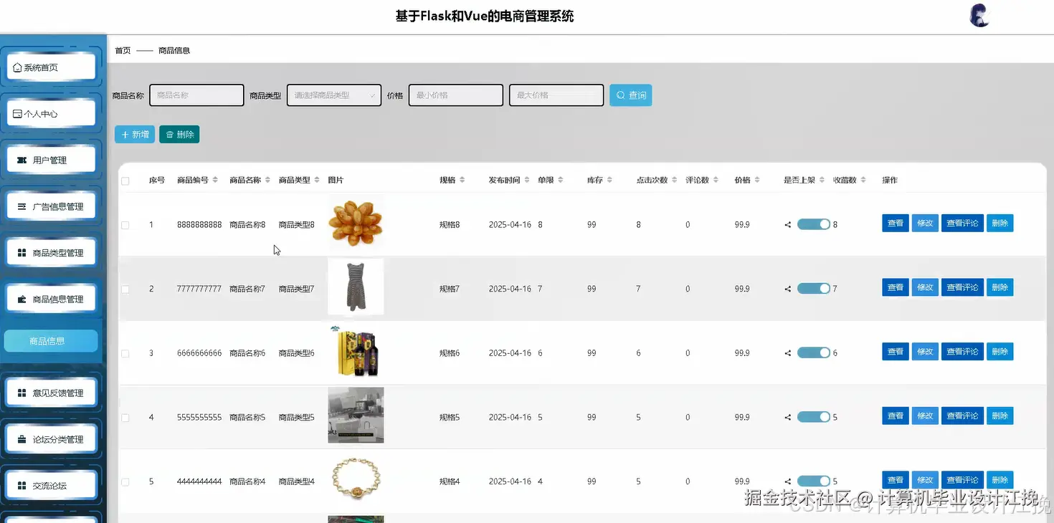Expand 商品类型管理 sidebar menu
1054x523 pixels.
coord(51,253)
